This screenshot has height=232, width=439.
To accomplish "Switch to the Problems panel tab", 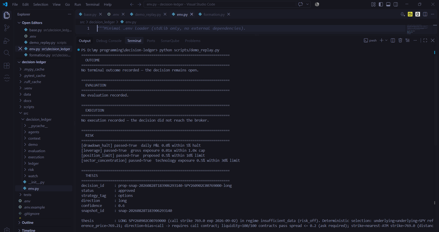I will coord(192,41).
